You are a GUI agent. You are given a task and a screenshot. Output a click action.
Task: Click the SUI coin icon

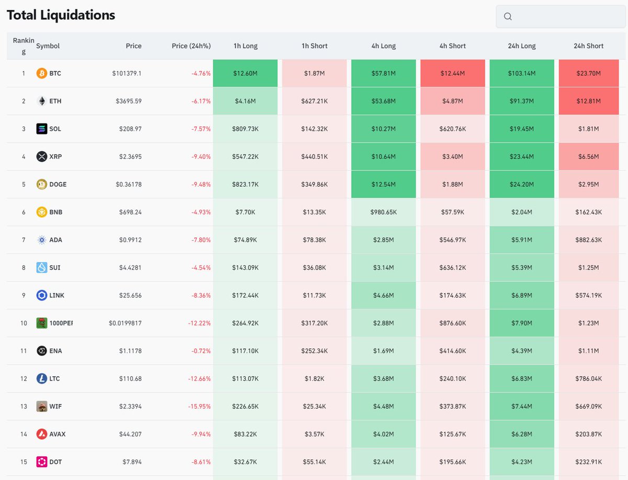point(42,267)
